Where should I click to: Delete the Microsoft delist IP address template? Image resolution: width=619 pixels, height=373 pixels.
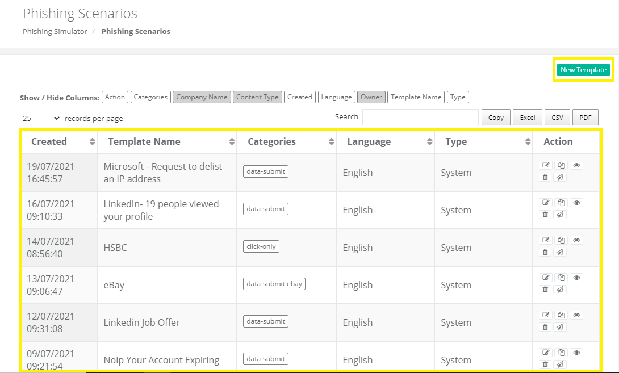546,177
